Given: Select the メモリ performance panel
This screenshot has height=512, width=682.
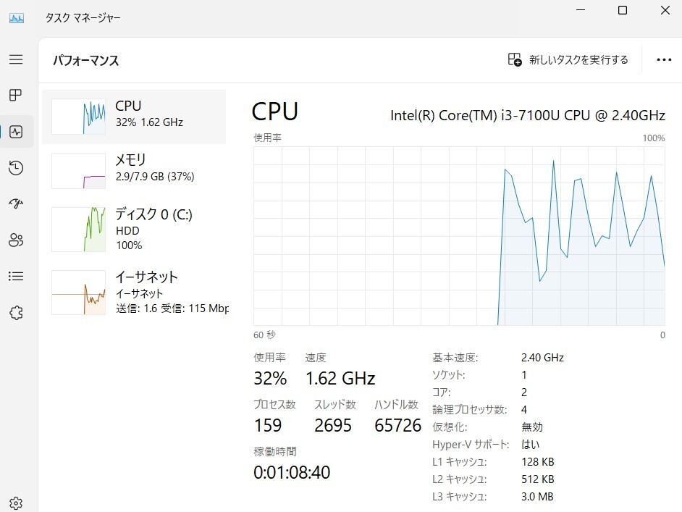Looking at the screenshot, I should (138, 170).
